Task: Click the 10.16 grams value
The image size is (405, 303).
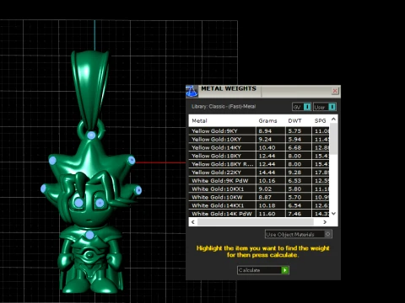Action: coord(267,181)
